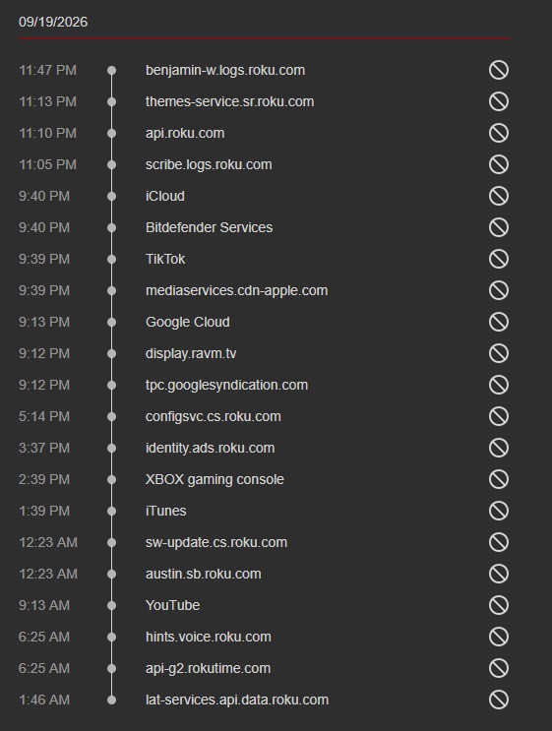
Task: Click timeline dot for scribe.logs.roku.com
Action: point(111,164)
